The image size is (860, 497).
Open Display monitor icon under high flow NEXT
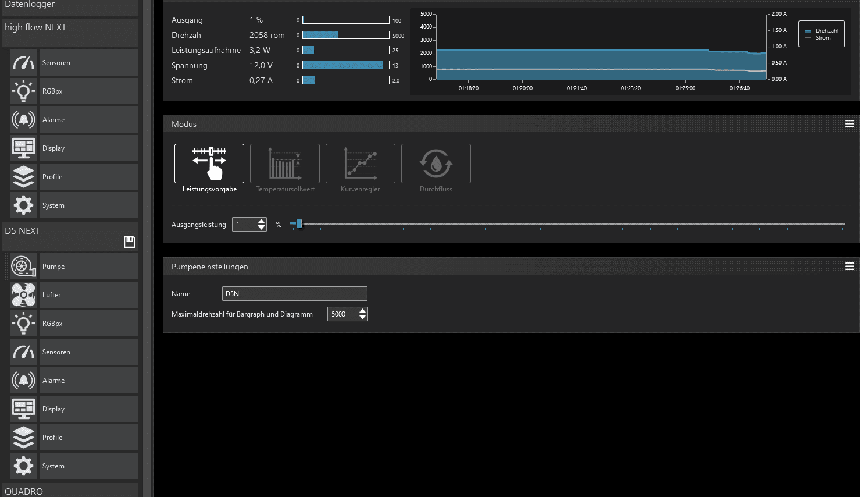tap(23, 148)
